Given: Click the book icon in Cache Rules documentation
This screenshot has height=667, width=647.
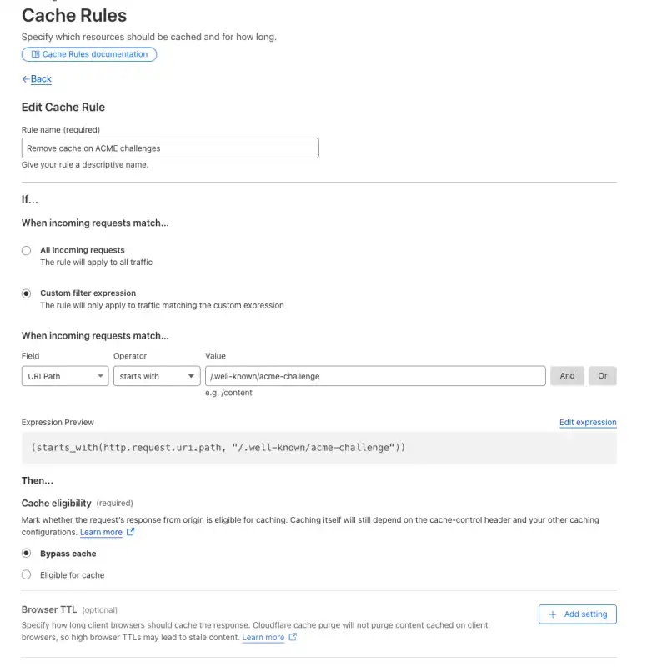Looking at the screenshot, I should click(35, 54).
